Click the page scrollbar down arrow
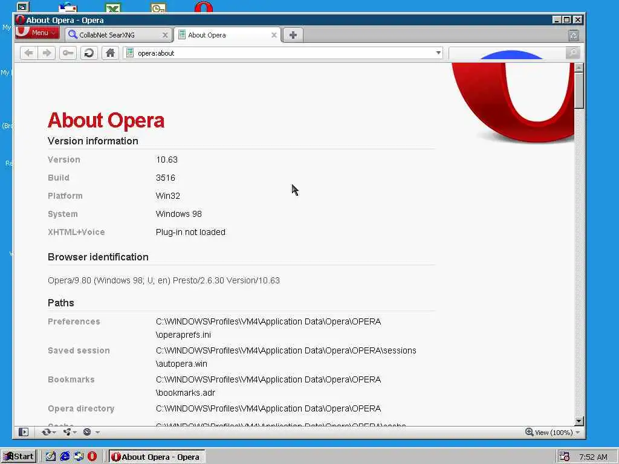 pyautogui.click(x=579, y=421)
